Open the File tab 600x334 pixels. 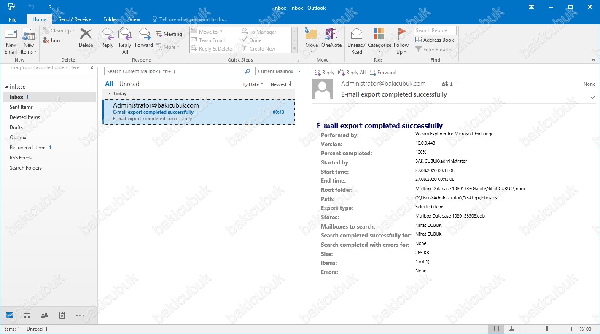pyautogui.click(x=13, y=19)
